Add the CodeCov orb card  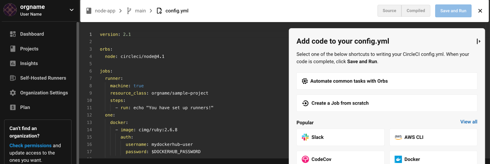(340, 158)
